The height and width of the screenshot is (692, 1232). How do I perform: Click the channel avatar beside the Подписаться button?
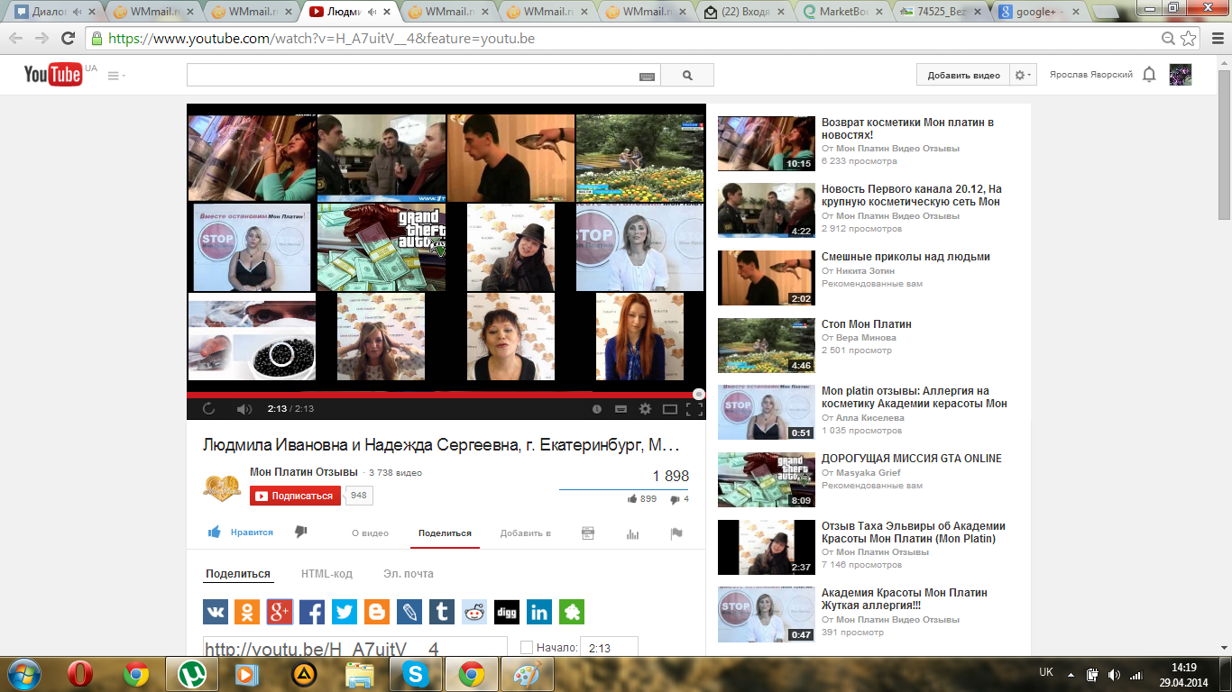(x=222, y=487)
